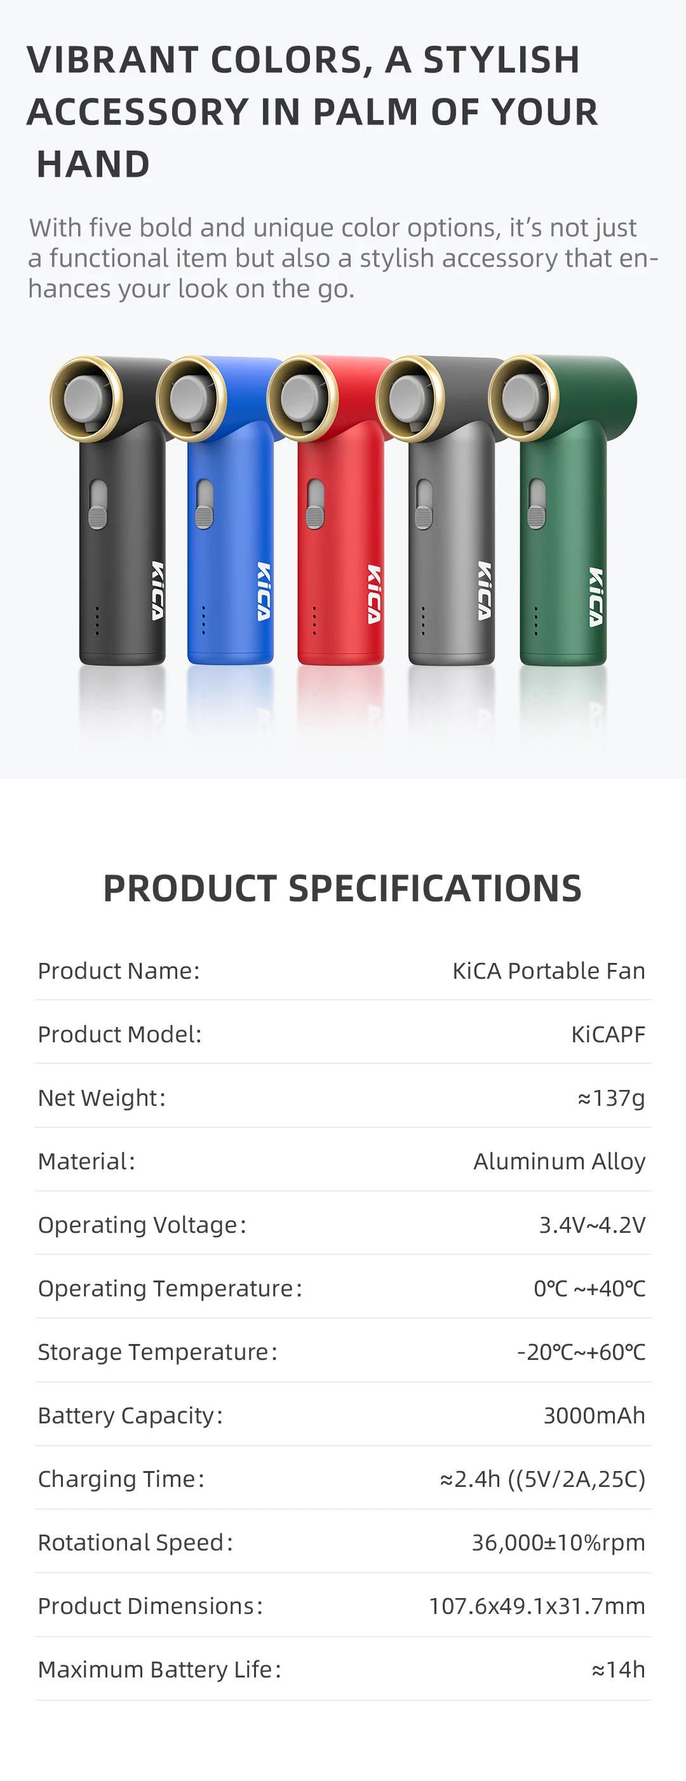Click the KiCA logo on blue fan
The image size is (686, 1781).
[264, 592]
